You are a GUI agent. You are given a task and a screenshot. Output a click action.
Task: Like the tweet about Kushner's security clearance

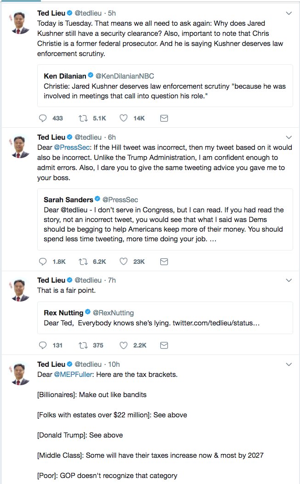point(124,118)
